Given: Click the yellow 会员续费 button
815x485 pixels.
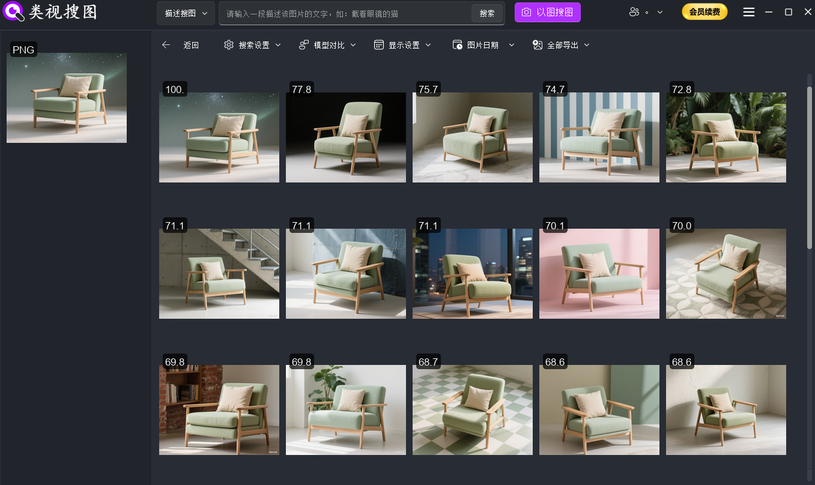Looking at the screenshot, I should 704,12.
